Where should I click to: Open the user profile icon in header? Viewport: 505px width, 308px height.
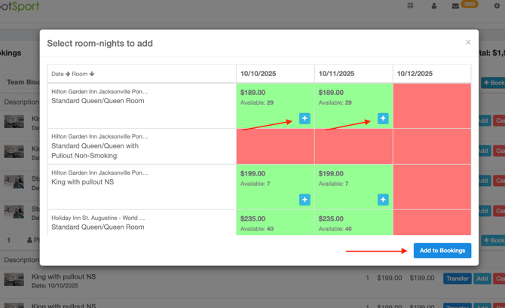[433, 6]
